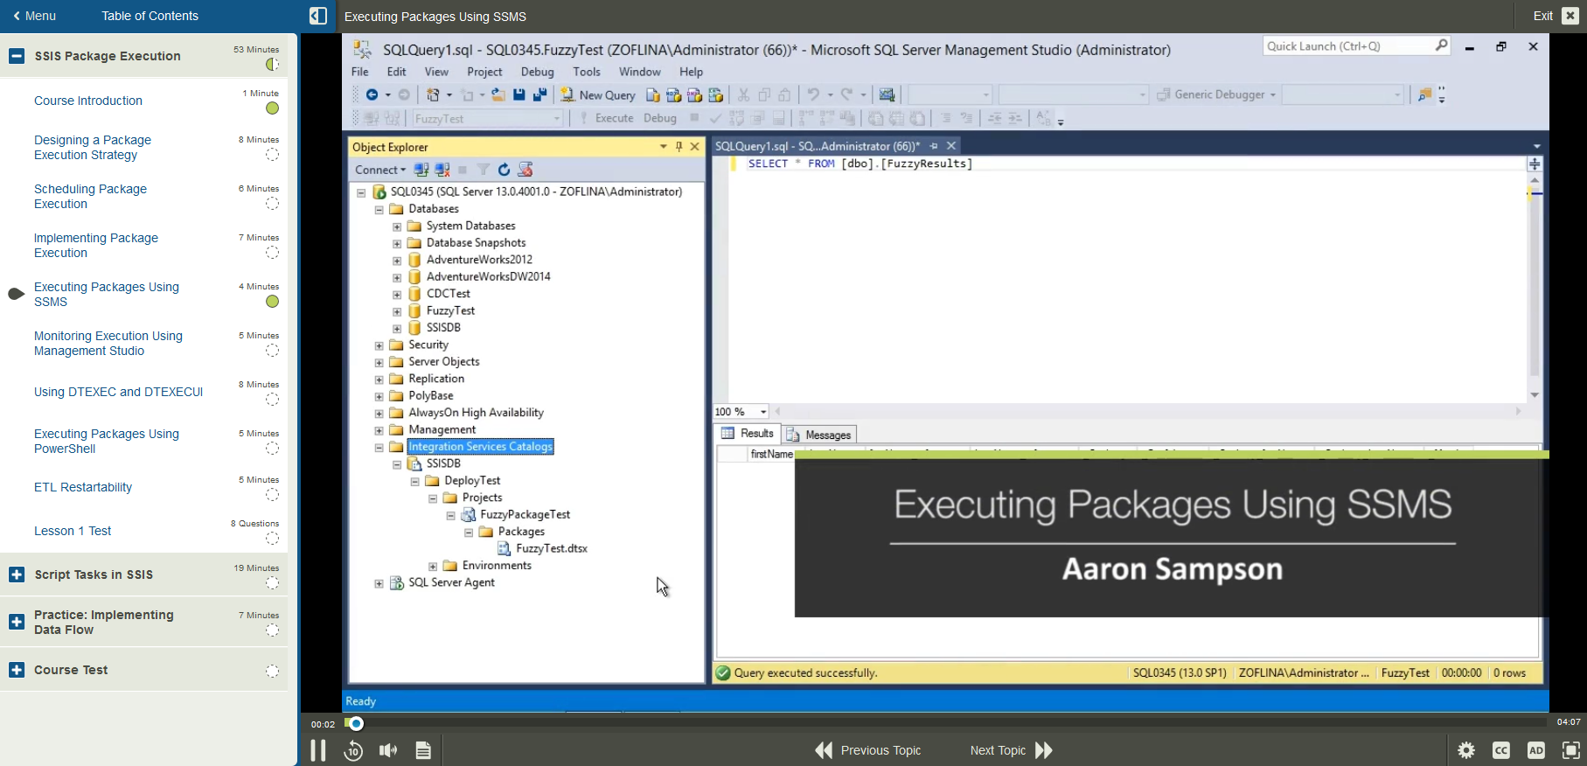The image size is (1587, 766).
Task: Open the Lesson 1 Test
Action: click(x=73, y=531)
